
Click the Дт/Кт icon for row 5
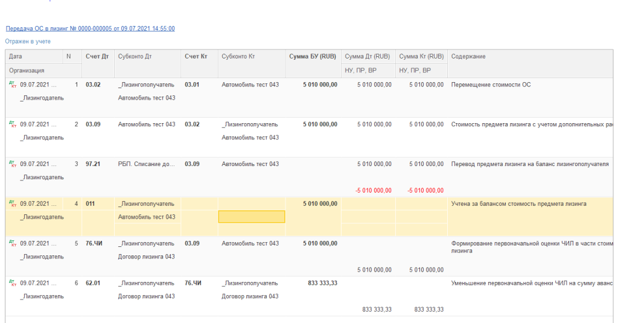[12, 244]
